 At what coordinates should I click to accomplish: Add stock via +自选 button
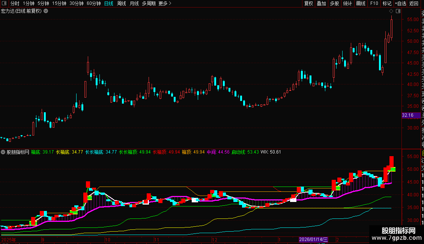(x=400, y=4)
